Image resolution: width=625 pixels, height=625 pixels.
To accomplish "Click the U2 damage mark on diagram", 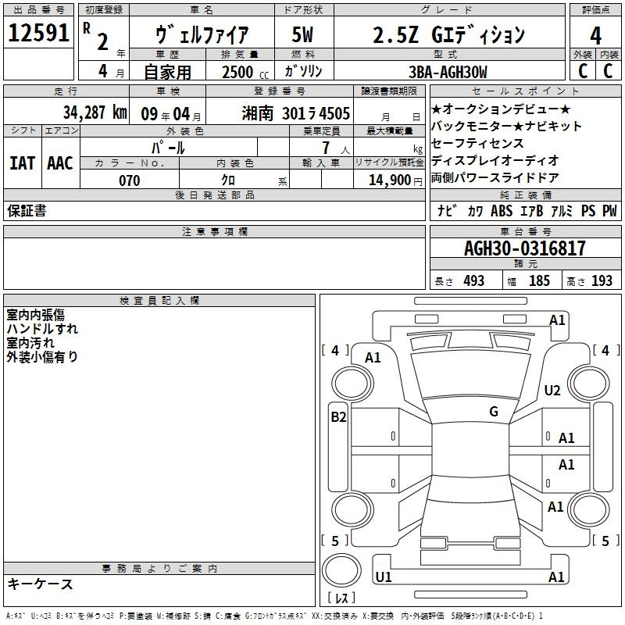I will coord(552,391).
